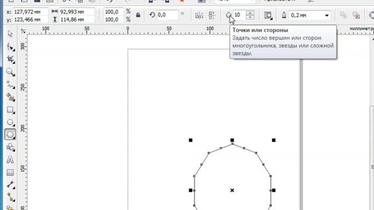Image resolution: width=374 pixels, height=210 pixels.
Task: Select the Basic Shapes tool
Action: click(x=11, y=147)
